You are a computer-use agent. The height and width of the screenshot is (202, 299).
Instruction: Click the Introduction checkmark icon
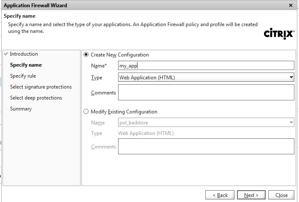click(5, 54)
